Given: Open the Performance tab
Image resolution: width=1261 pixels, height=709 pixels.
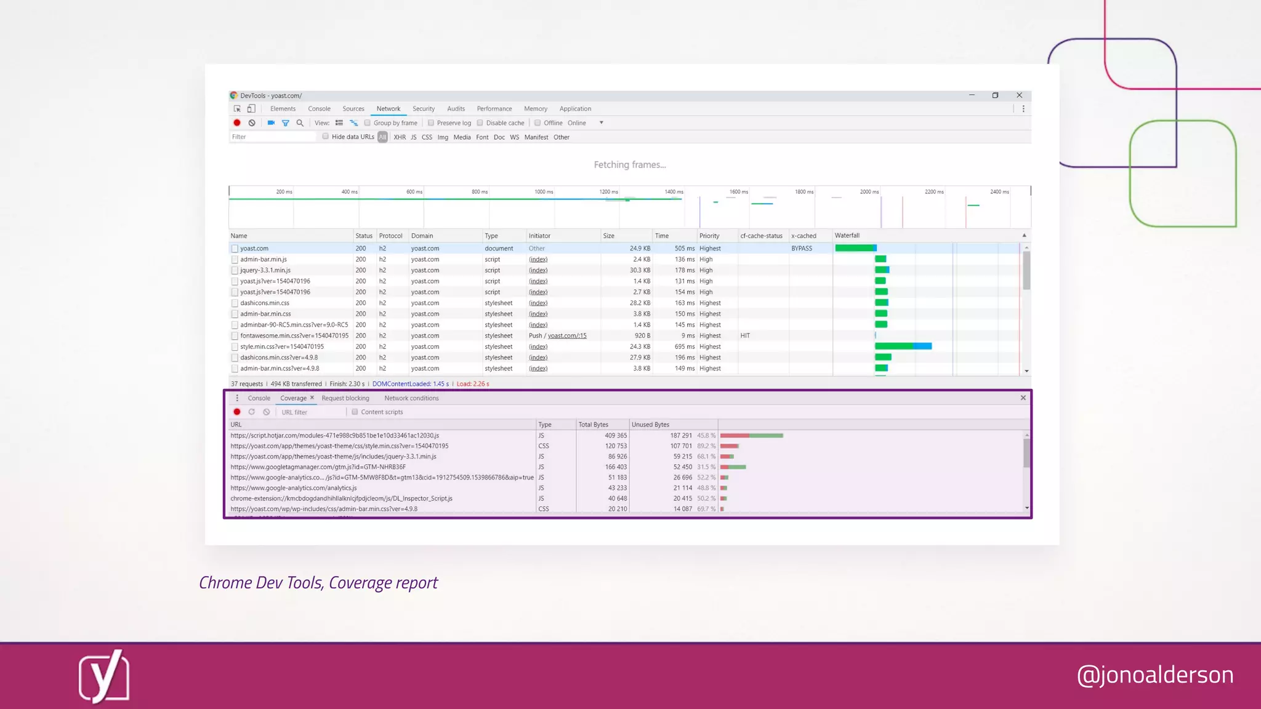Looking at the screenshot, I should pos(494,109).
